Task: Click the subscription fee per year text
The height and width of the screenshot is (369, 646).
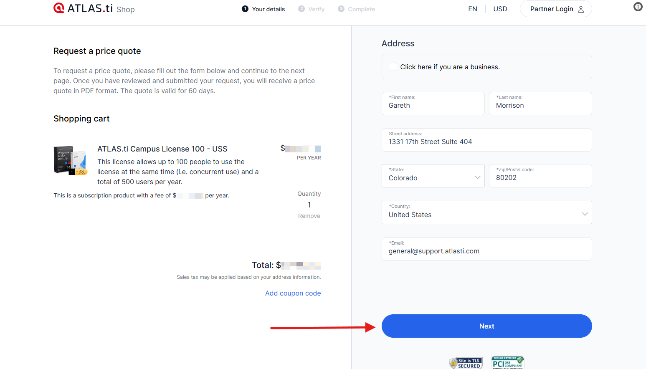Action: click(x=141, y=195)
